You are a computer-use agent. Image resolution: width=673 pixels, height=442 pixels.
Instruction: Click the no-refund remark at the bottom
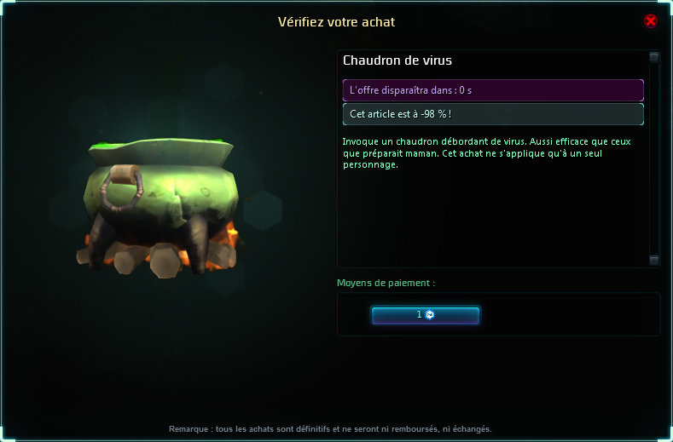[330, 428]
